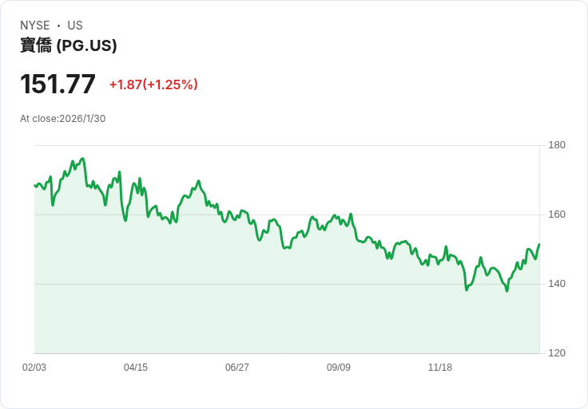Open the 寶僑 (PG.US) stock title
Image resolution: width=588 pixels, height=409 pixels.
click(x=69, y=45)
